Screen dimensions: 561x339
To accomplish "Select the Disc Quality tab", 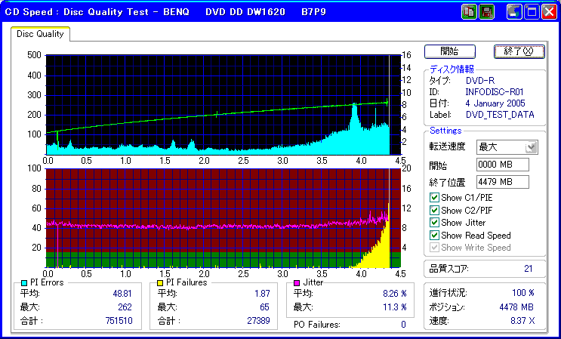I will (x=40, y=34).
